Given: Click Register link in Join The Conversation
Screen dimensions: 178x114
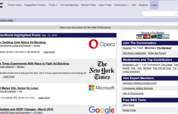Looking at the screenshot, I should click(127, 48).
